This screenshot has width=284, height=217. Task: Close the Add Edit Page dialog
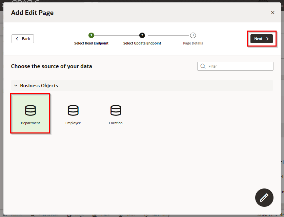pos(272,13)
